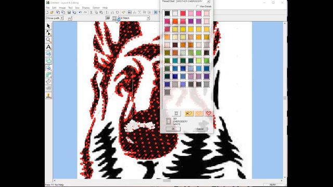Image resolution: width=333 pixels, height=187 pixels.
Task: Click the Undo arrow icon
Action: [80, 12]
